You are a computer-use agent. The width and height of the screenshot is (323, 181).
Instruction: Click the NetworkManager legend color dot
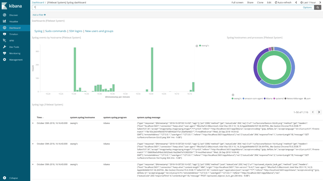285,98
